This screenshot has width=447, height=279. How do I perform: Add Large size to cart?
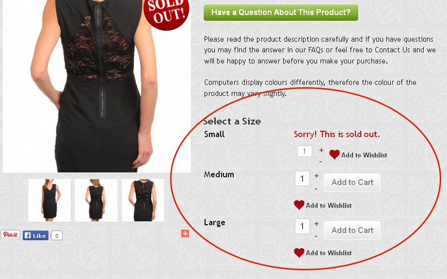click(x=352, y=230)
